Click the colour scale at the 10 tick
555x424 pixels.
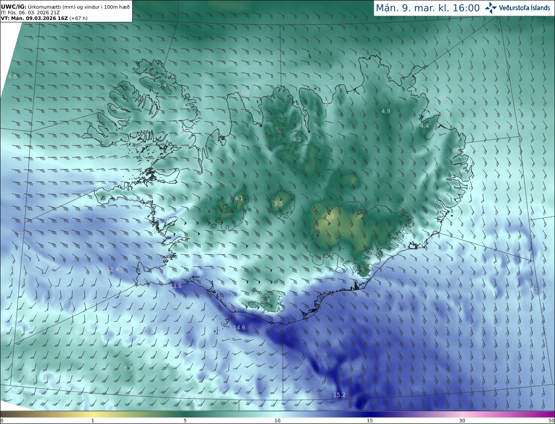(x=277, y=414)
